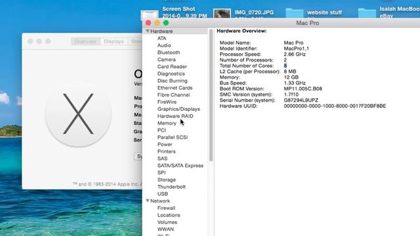Open WWAN under Network

pos(165,229)
